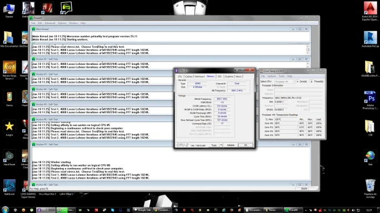Click the Windows Start orb

pos(5,210)
